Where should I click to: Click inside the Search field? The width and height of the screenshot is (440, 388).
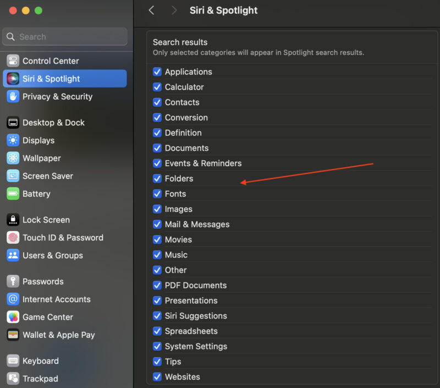click(64, 36)
